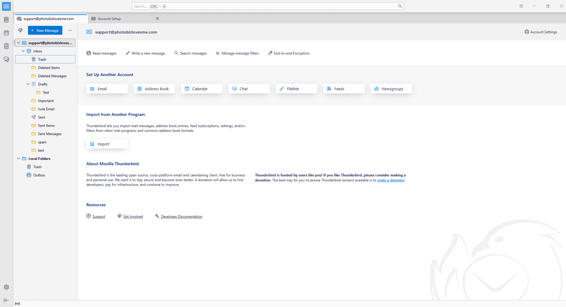Click the Import button
This screenshot has width=566, height=307.
click(x=107, y=144)
